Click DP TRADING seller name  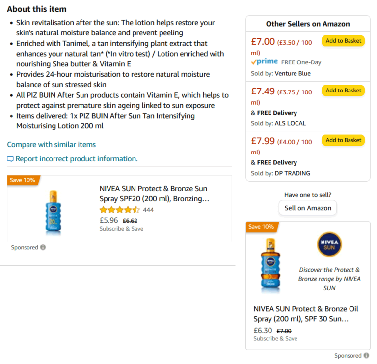click(293, 173)
